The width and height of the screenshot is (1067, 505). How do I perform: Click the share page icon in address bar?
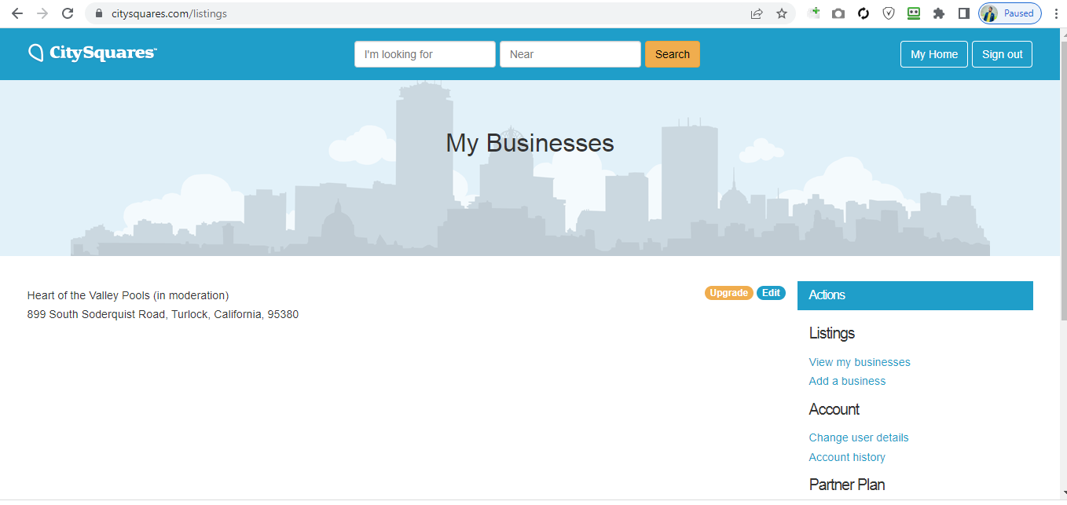[x=757, y=13]
